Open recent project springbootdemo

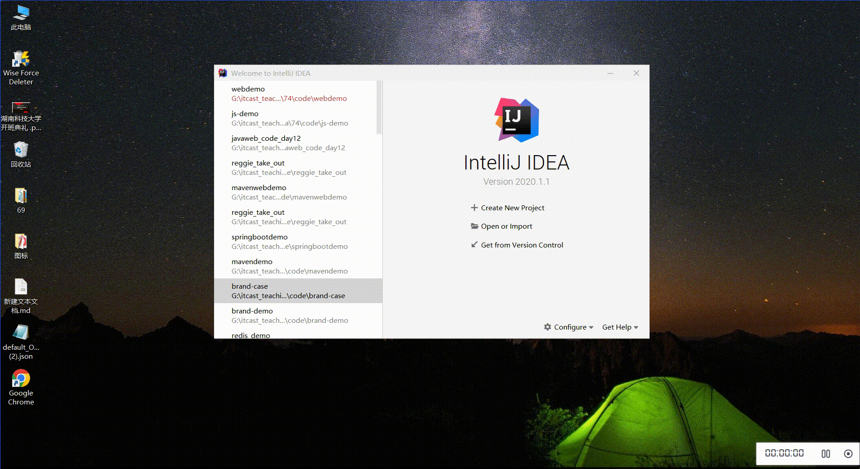tap(298, 241)
